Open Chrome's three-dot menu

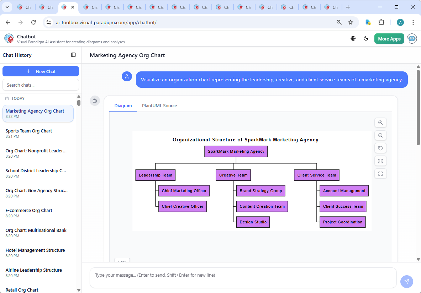[413, 22]
